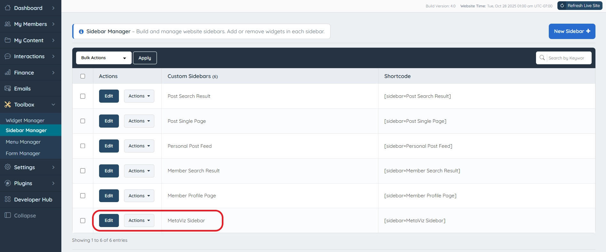Edit the Personal Post Feed sidebar

(x=109, y=146)
